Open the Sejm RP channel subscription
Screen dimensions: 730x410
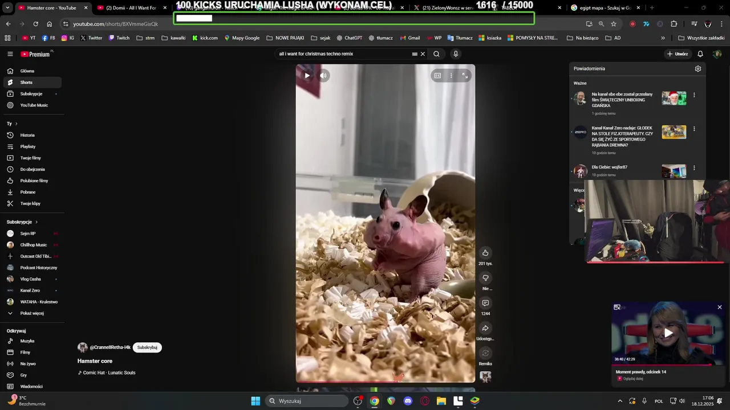point(33,233)
